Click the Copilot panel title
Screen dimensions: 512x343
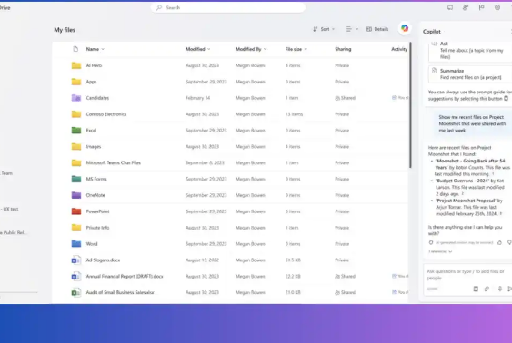click(432, 32)
